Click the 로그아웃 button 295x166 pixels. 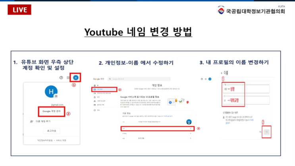52,131
